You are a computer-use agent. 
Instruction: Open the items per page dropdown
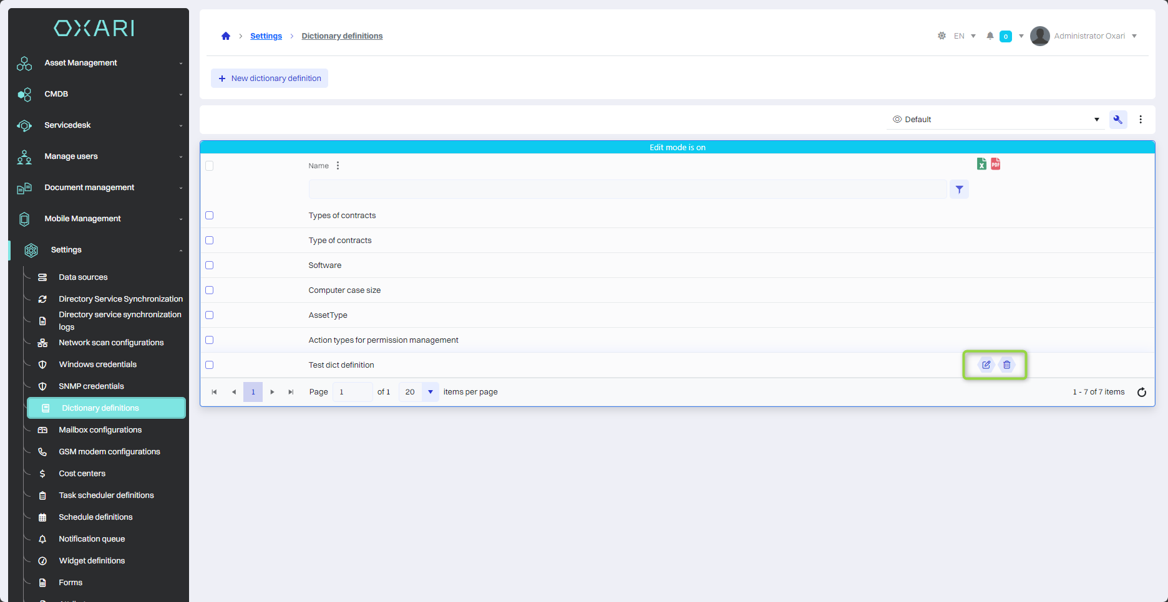tap(430, 392)
